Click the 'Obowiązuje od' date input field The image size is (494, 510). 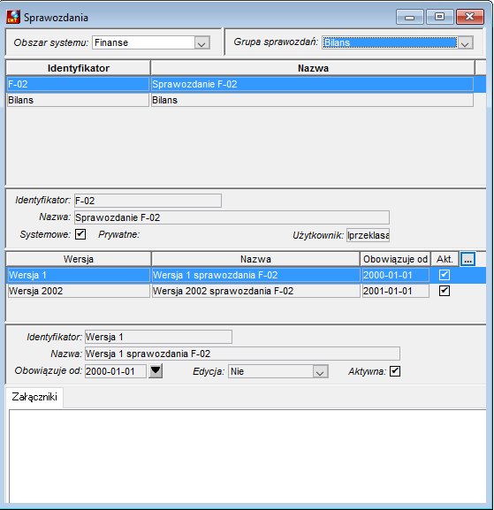pyautogui.click(x=116, y=371)
